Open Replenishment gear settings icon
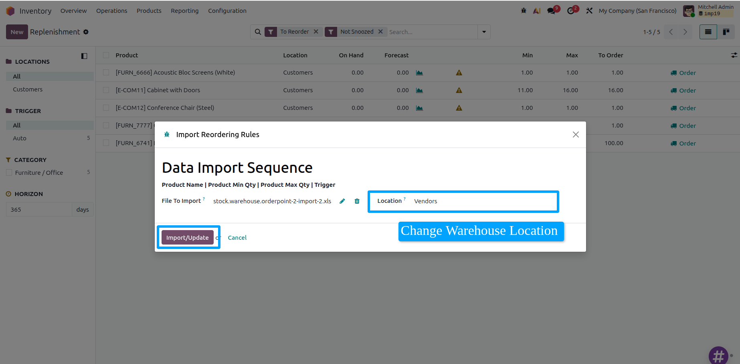 click(86, 32)
